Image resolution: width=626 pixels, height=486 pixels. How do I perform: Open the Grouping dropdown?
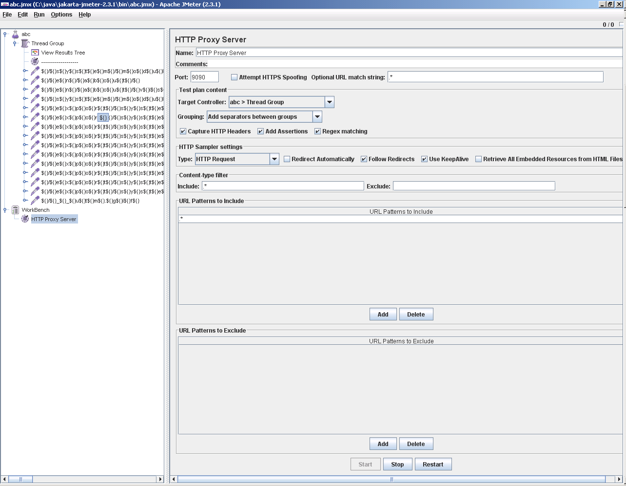coord(317,116)
